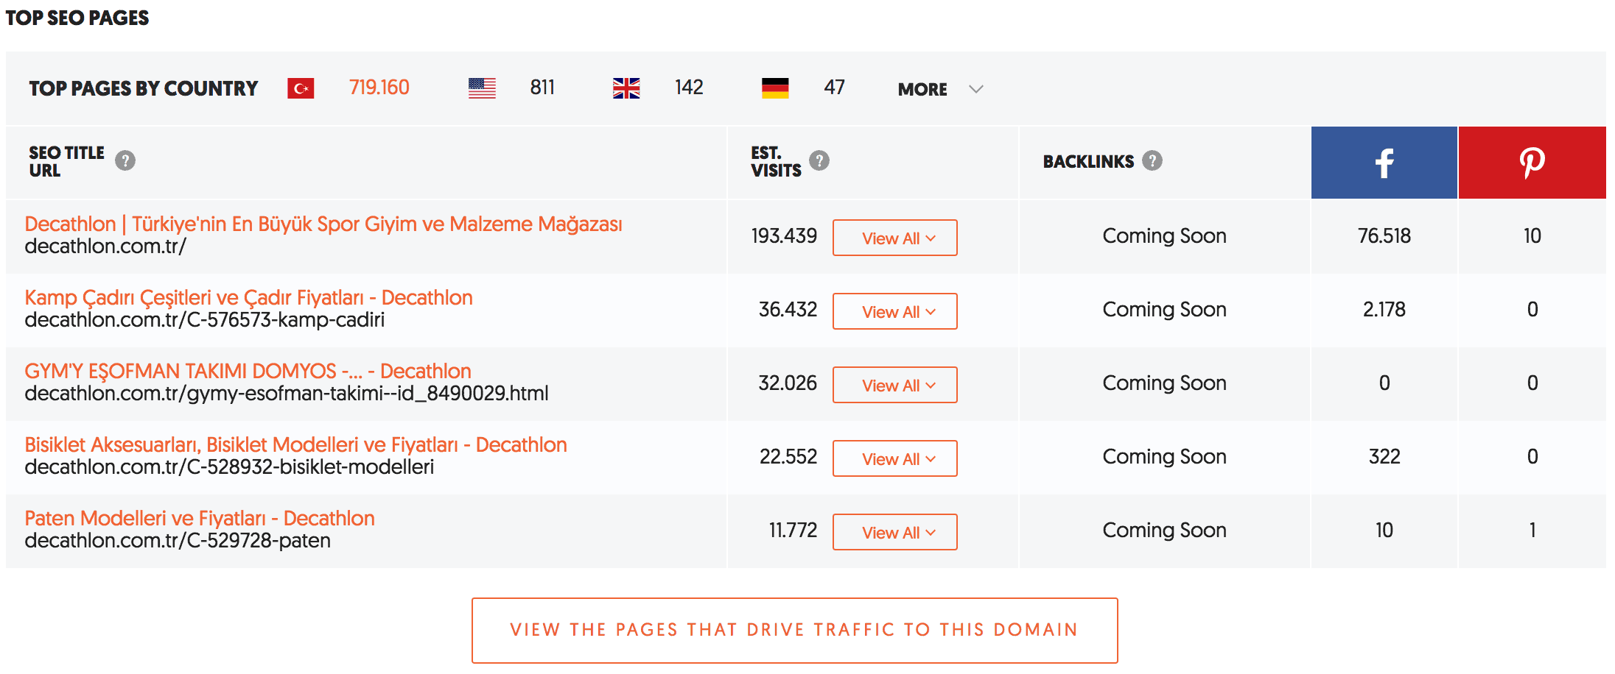1615x674 pixels.
Task: Click the TOP PAGES BY COUNTRY label
Action: 144,88
